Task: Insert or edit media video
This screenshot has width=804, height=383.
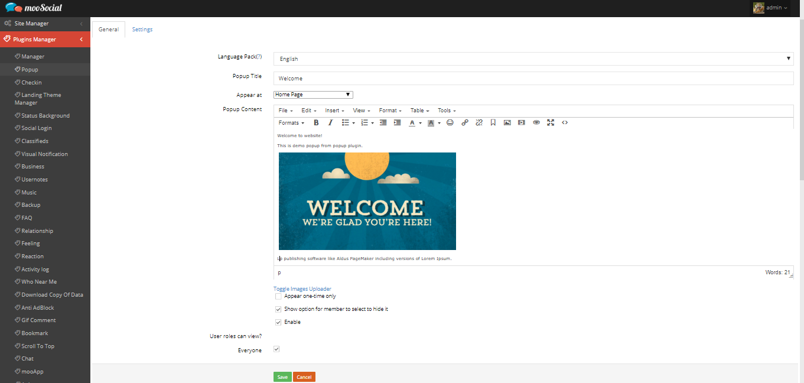Action: click(x=522, y=123)
